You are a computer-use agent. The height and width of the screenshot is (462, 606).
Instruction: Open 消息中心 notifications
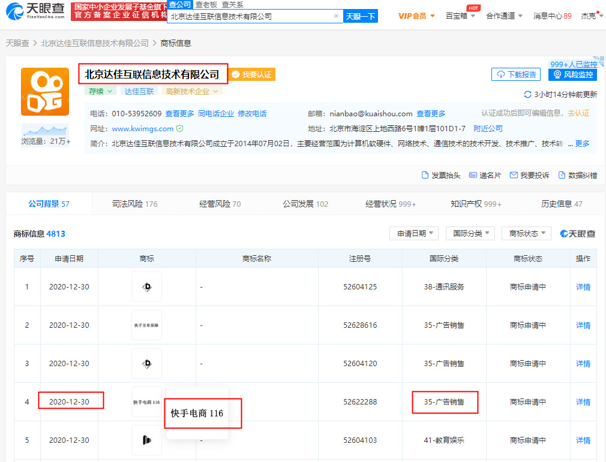tap(552, 16)
